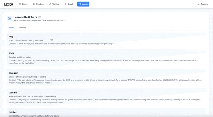Click the scourge context sentence about TARIFFS
Image resolution: width=213 pixels, height=117 pixels.
click(x=105, y=81)
